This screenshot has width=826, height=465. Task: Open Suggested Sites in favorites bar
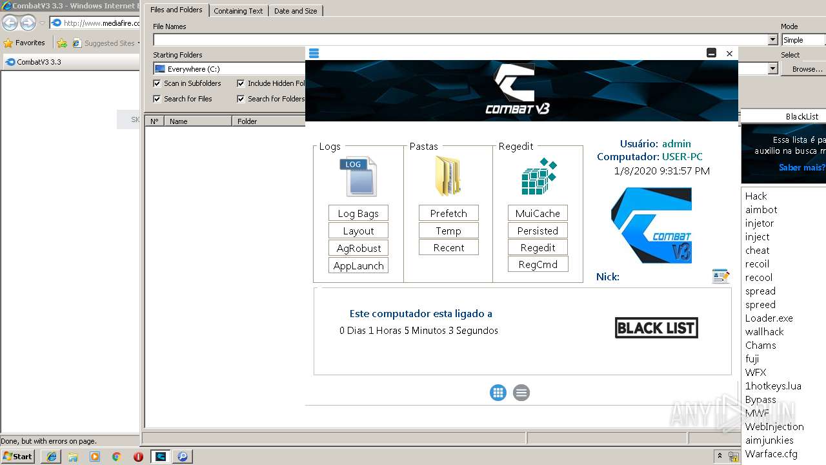point(105,43)
